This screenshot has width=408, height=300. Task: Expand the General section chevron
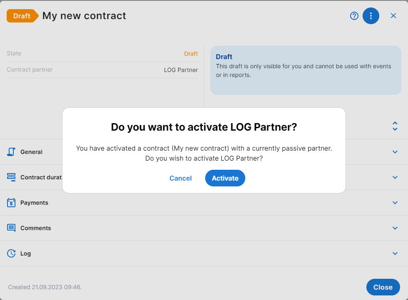click(x=395, y=152)
